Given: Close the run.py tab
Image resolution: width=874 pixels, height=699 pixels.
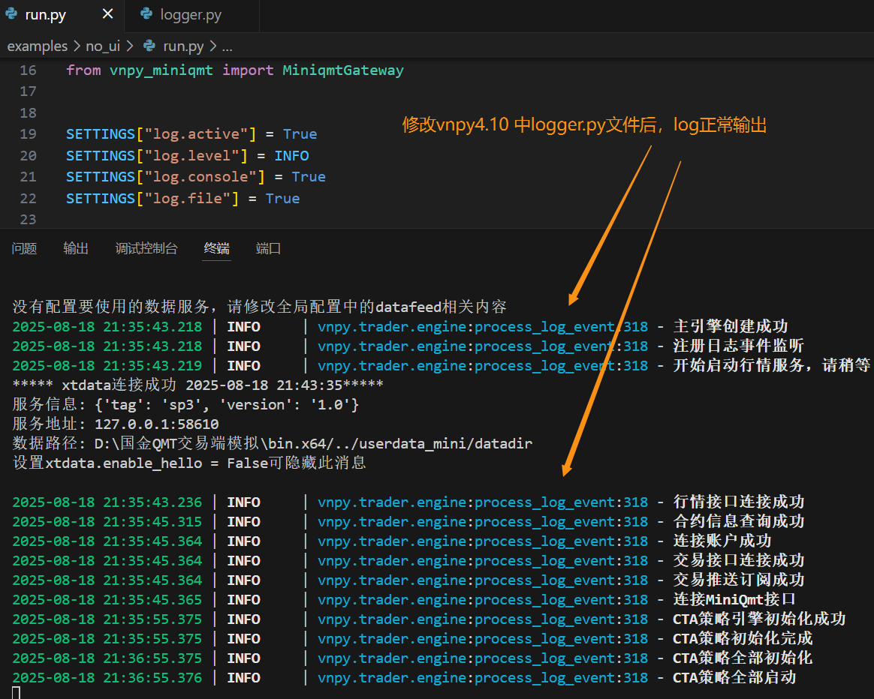Looking at the screenshot, I should click(x=107, y=14).
